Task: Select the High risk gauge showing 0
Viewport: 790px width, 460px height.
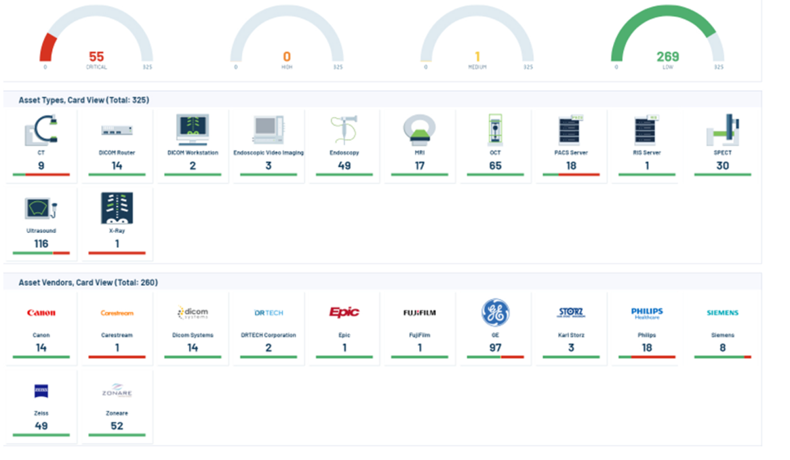Action: point(287,38)
